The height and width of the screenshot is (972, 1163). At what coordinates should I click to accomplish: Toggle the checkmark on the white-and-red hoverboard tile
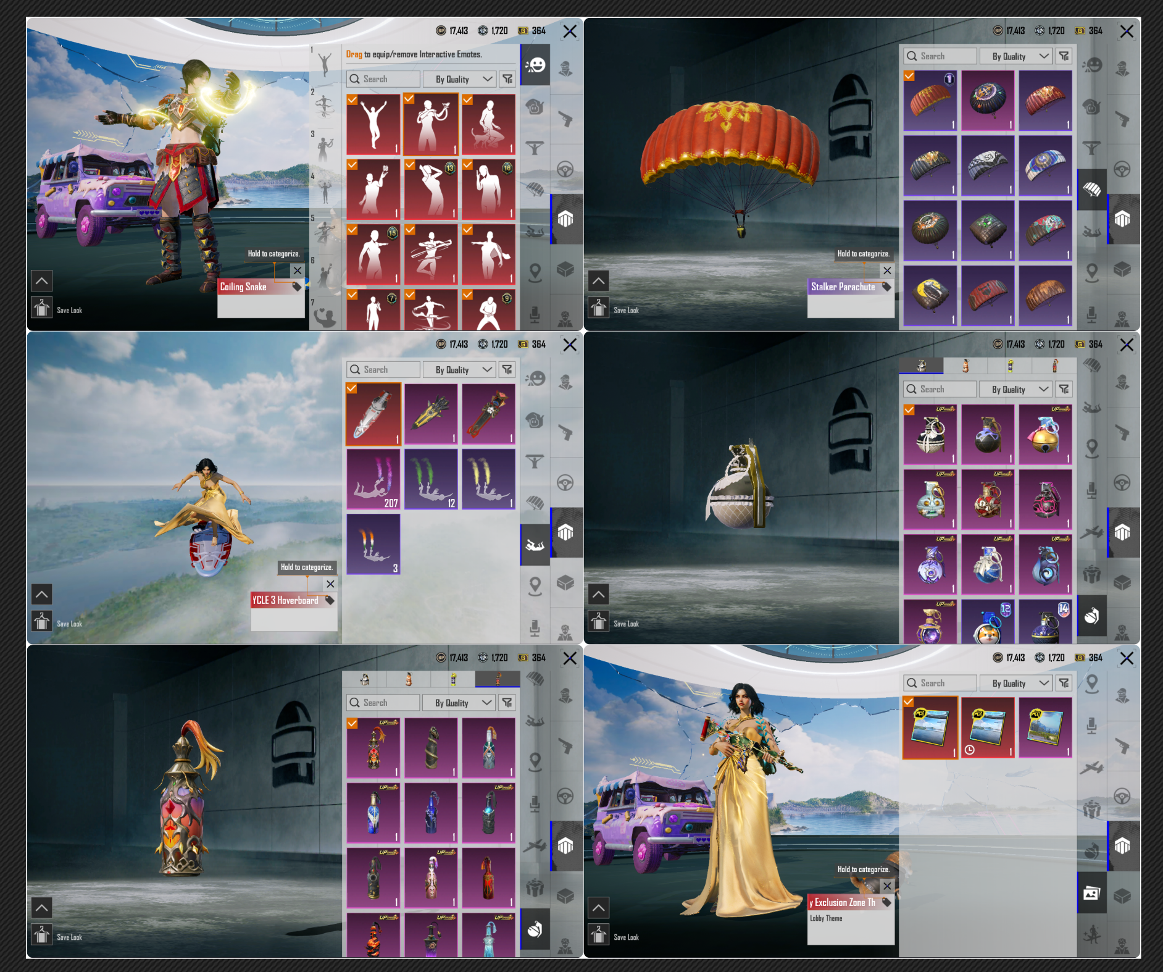[x=352, y=388]
